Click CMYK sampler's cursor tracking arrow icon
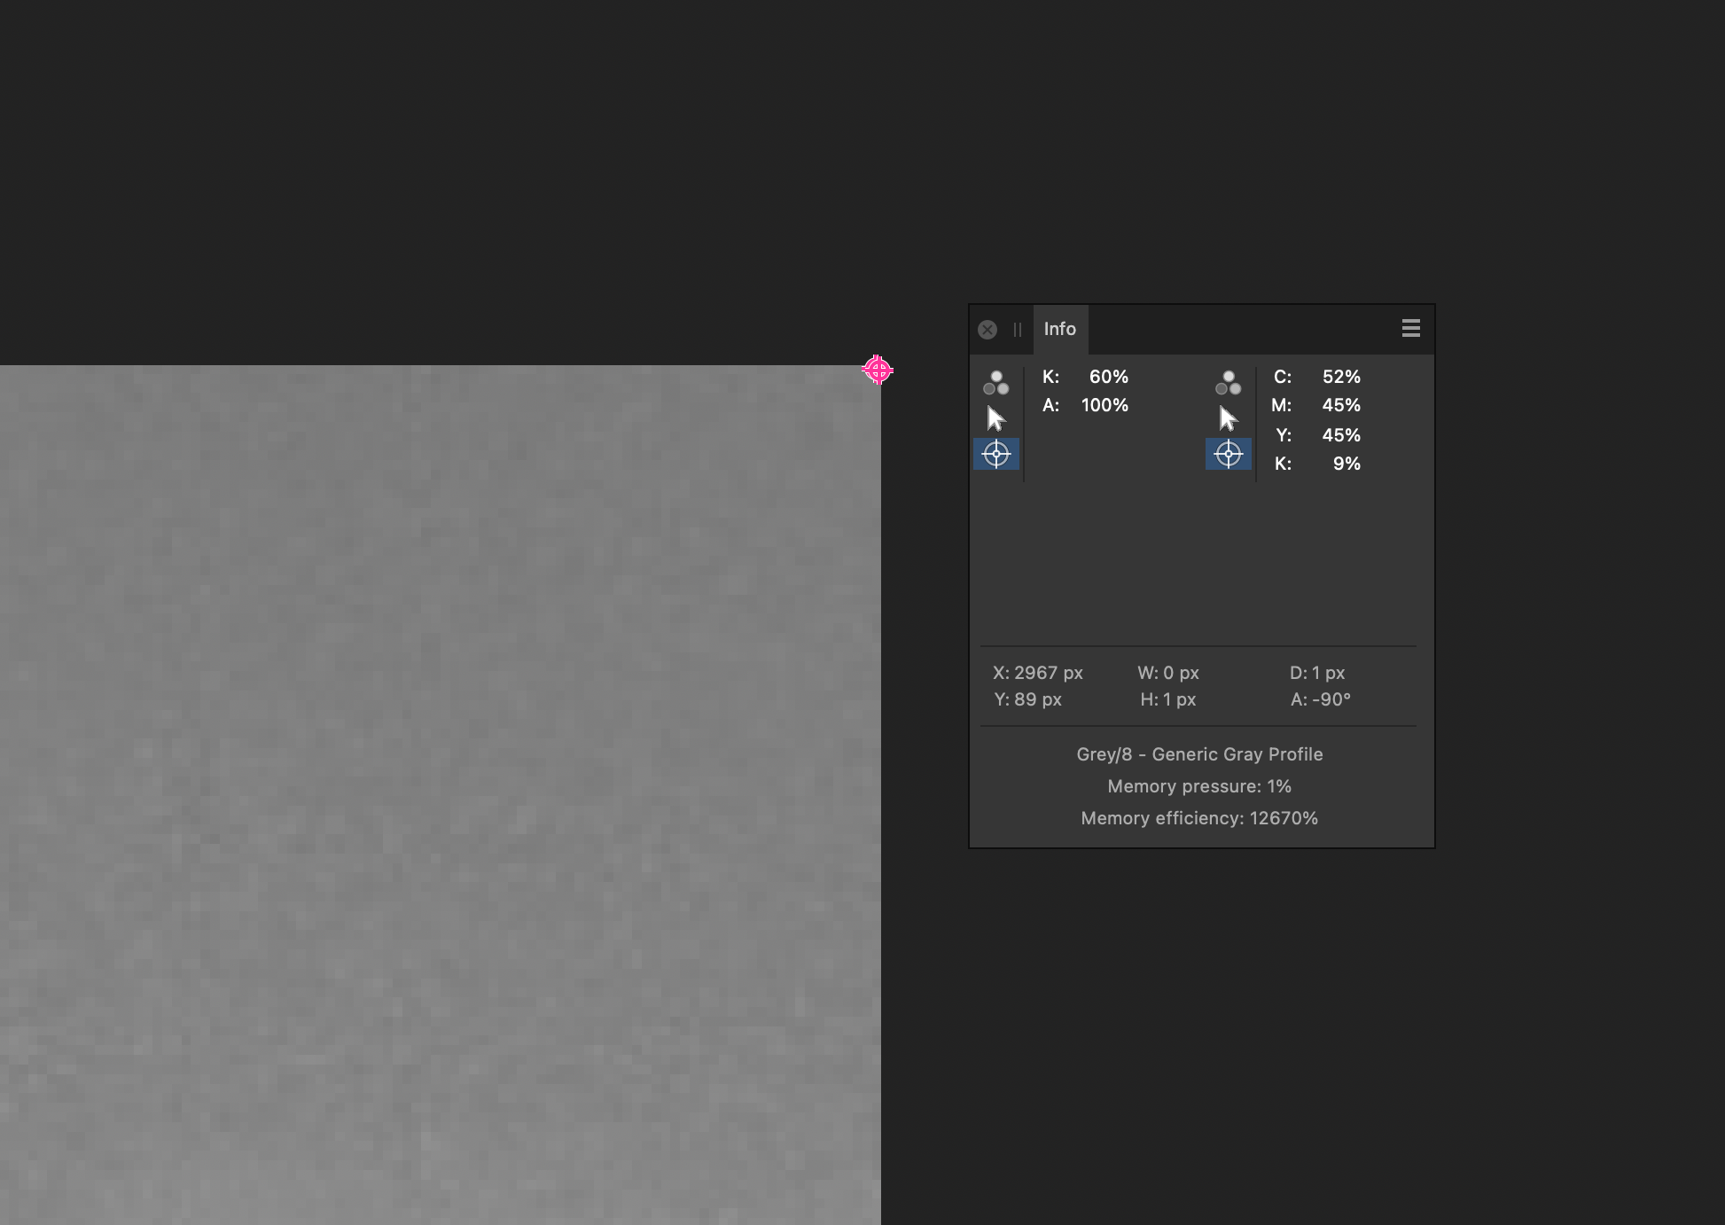This screenshot has height=1225, width=1725. (1228, 418)
